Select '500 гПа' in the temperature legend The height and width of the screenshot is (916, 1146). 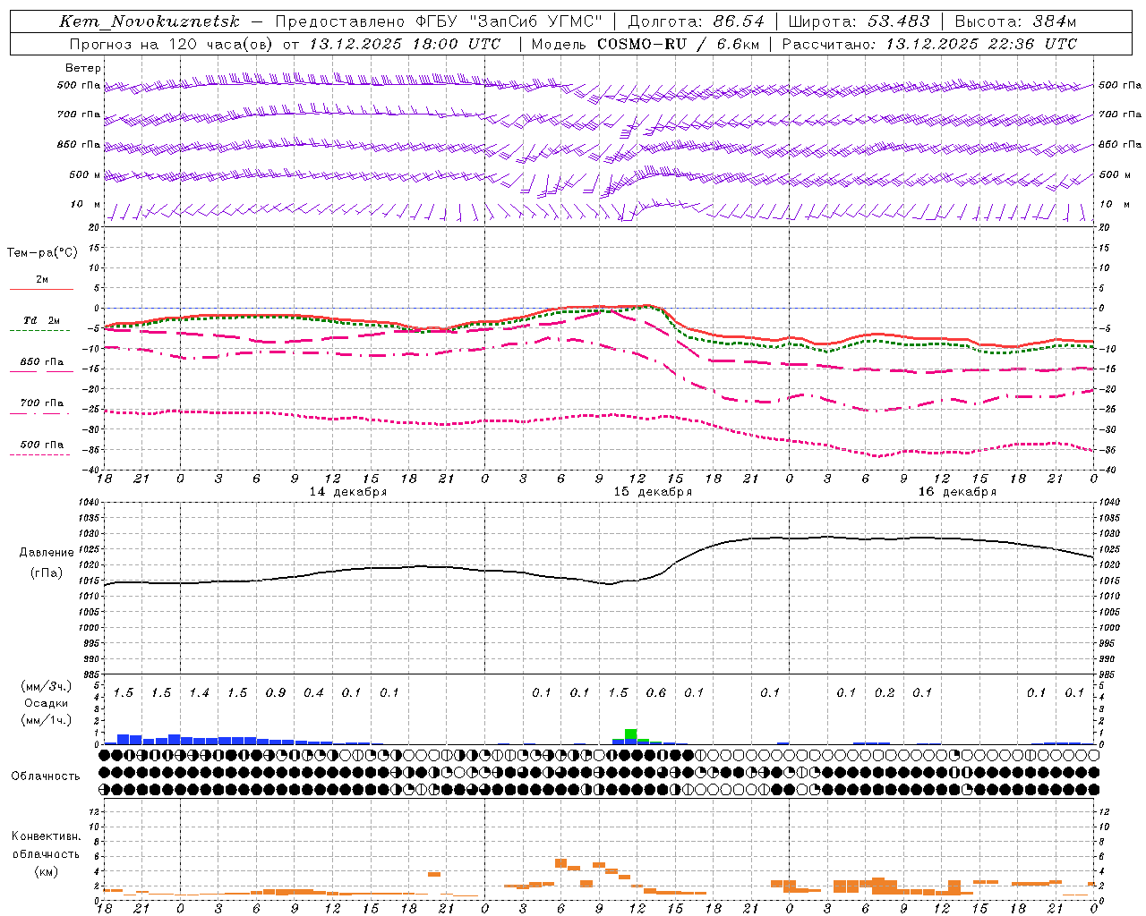(x=41, y=445)
